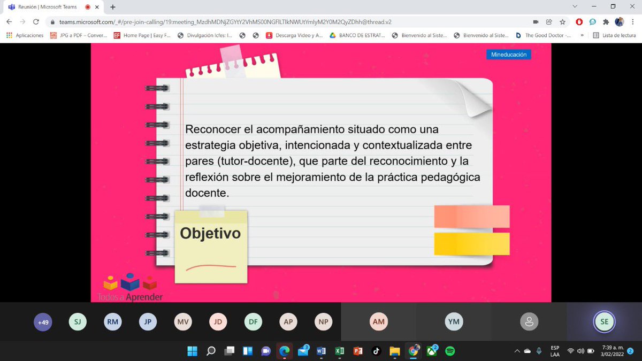642x361 pixels.
Task: Open the Divulgación Icfes bookmark
Action: 204,35
